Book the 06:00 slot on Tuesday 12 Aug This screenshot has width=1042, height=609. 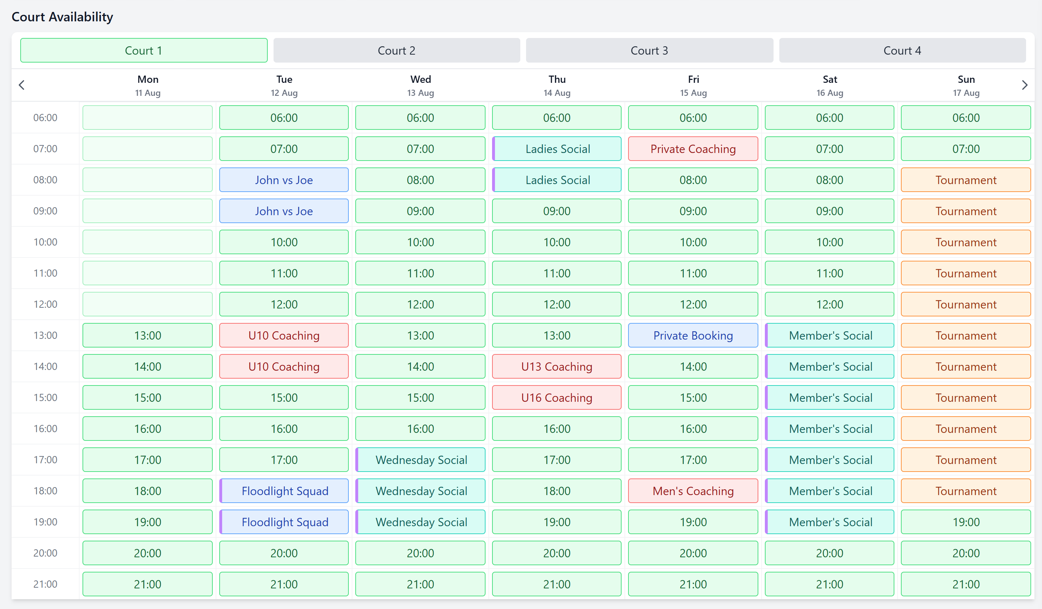click(x=284, y=117)
